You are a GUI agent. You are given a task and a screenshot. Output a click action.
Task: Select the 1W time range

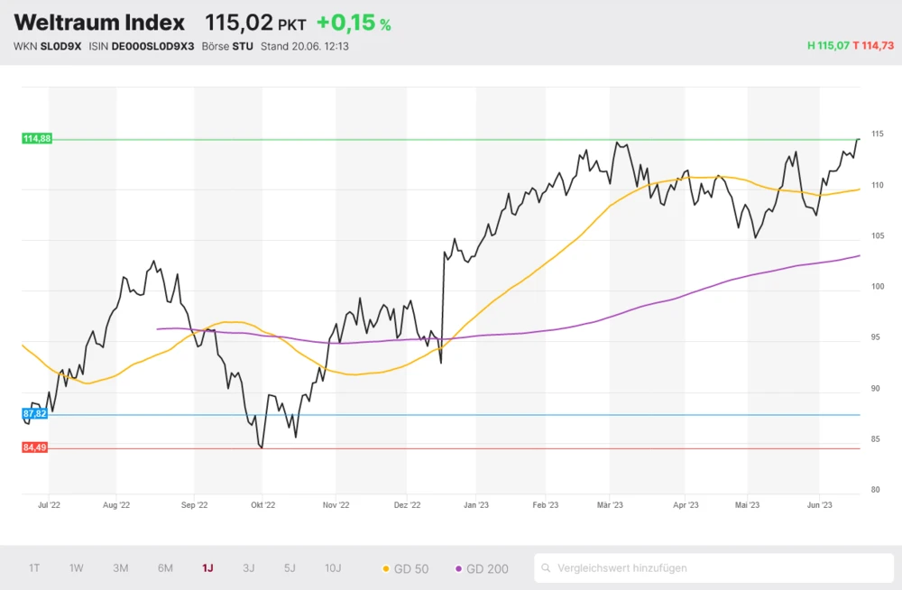pos(77,567)
